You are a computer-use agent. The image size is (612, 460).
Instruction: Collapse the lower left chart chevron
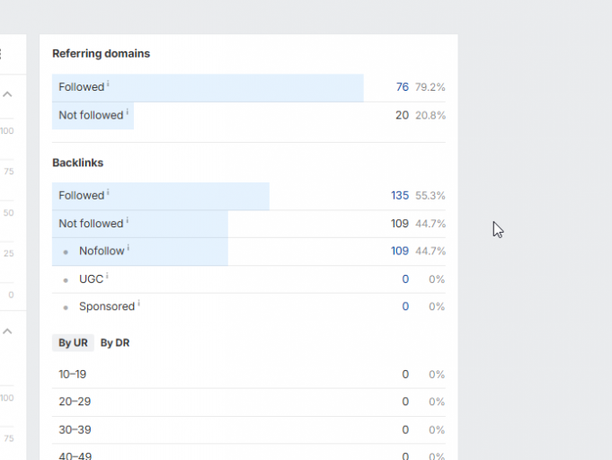tap(6, 332)
